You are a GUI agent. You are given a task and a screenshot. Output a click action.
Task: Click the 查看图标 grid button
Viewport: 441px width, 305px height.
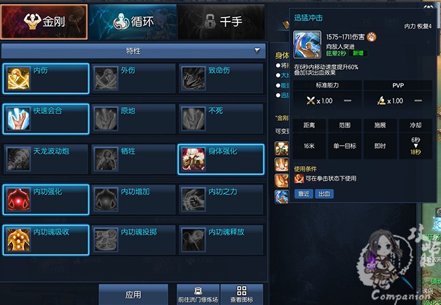point(242,295)
